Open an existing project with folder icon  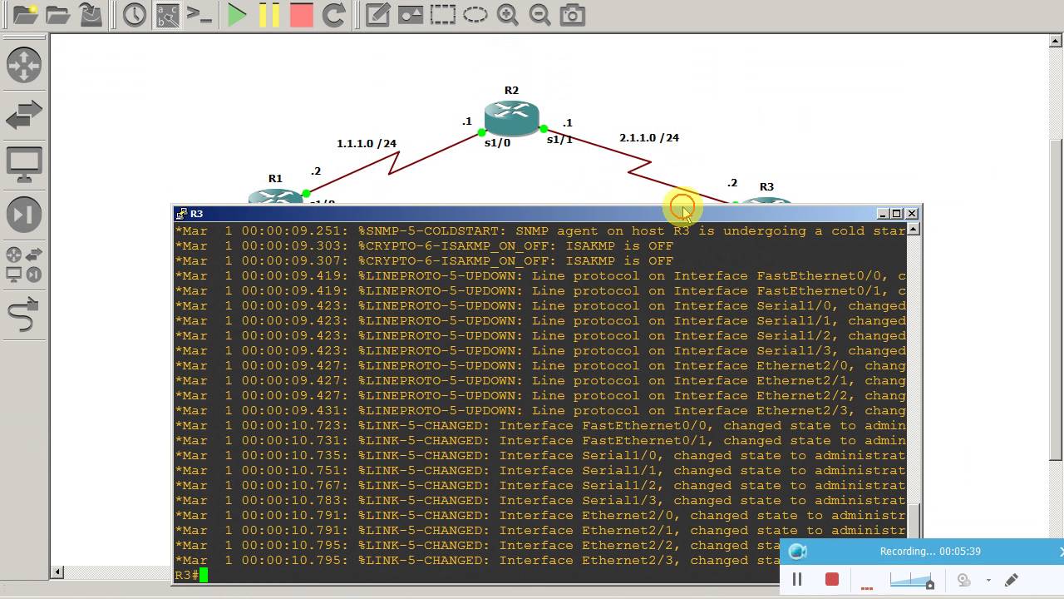pyautogui.click(x=57, y=14)
